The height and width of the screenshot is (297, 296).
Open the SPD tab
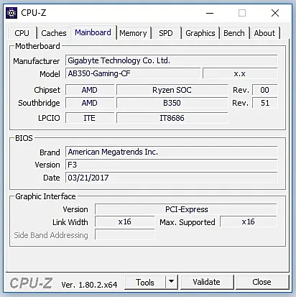click(x=166, y=33)
